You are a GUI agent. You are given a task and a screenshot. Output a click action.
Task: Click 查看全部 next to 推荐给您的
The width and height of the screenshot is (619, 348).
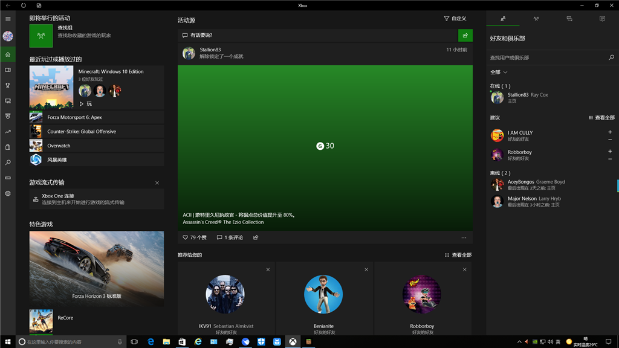pyautogui.click(x=458, y=255)
